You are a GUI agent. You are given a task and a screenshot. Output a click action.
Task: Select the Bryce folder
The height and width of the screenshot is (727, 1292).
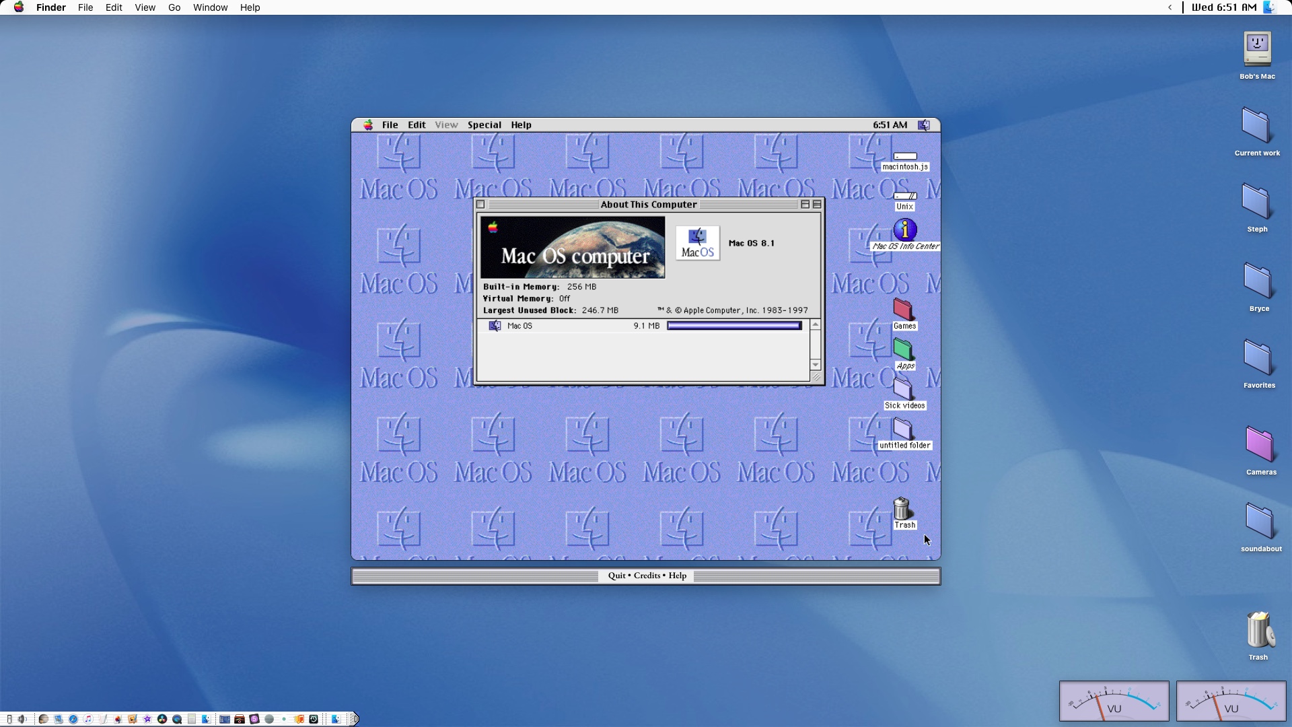(1257, 281)
